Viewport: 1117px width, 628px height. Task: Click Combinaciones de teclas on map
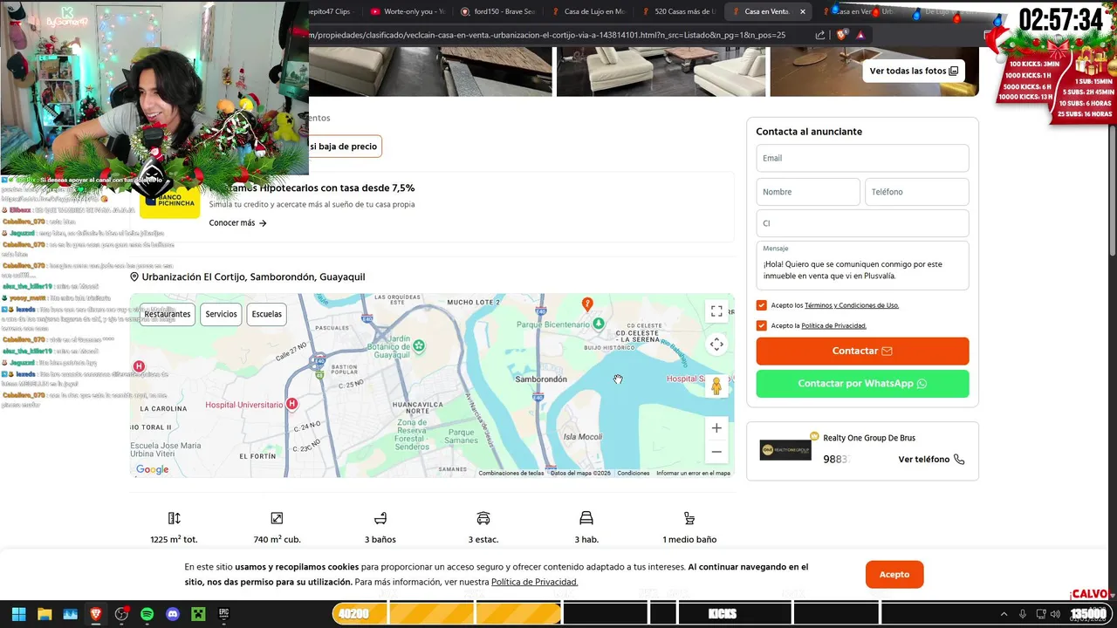pos(511,473)
